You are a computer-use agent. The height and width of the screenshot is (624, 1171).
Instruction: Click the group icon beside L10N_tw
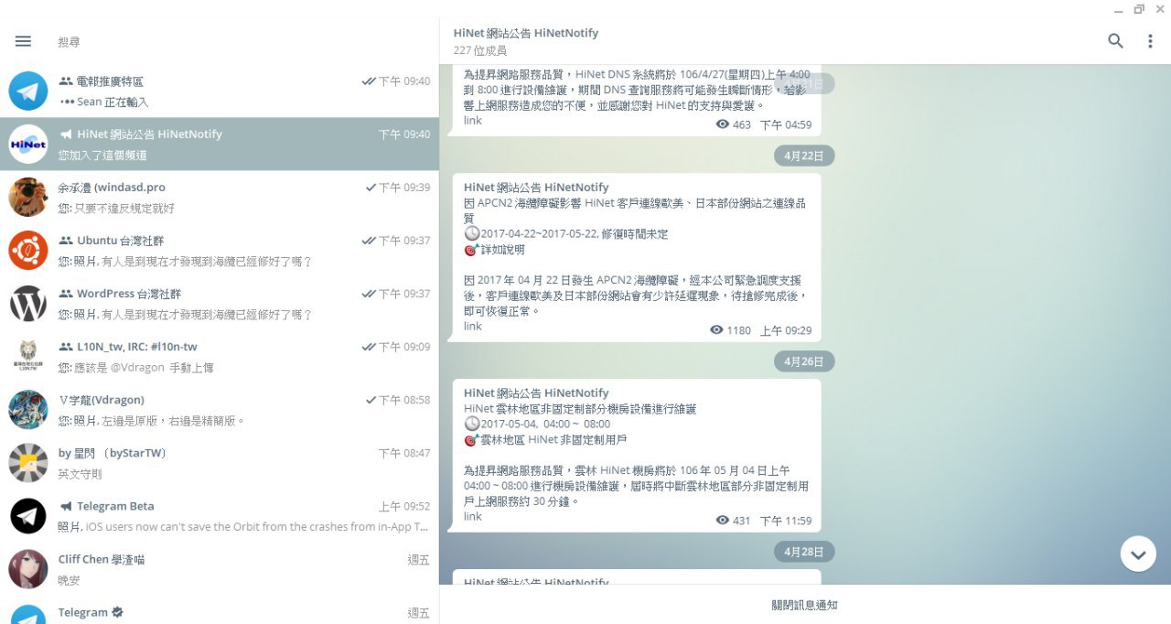click(x=66, y=347)
